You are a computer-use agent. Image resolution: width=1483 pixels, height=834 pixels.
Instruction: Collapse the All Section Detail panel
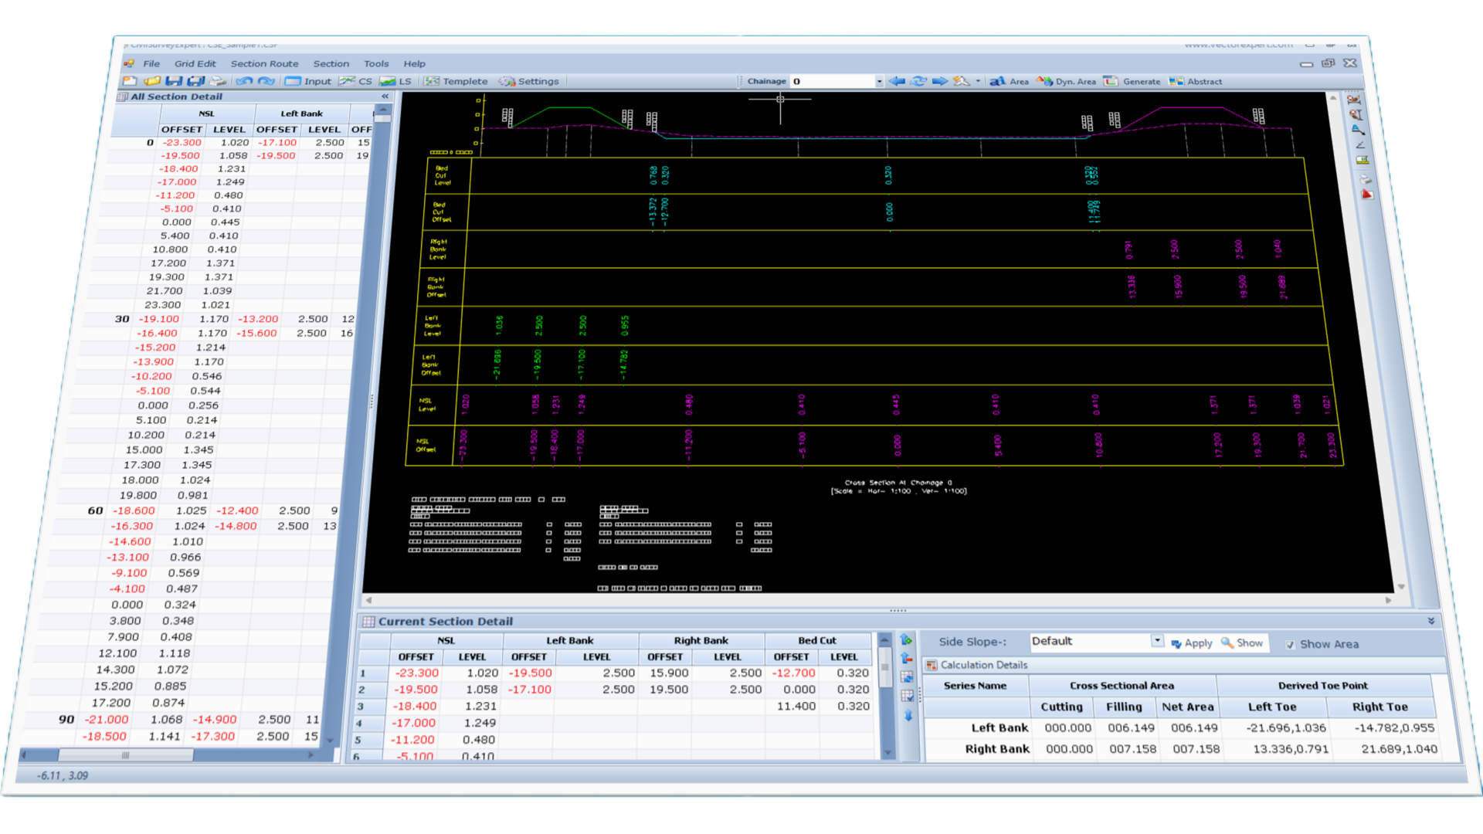click(385, 97)
